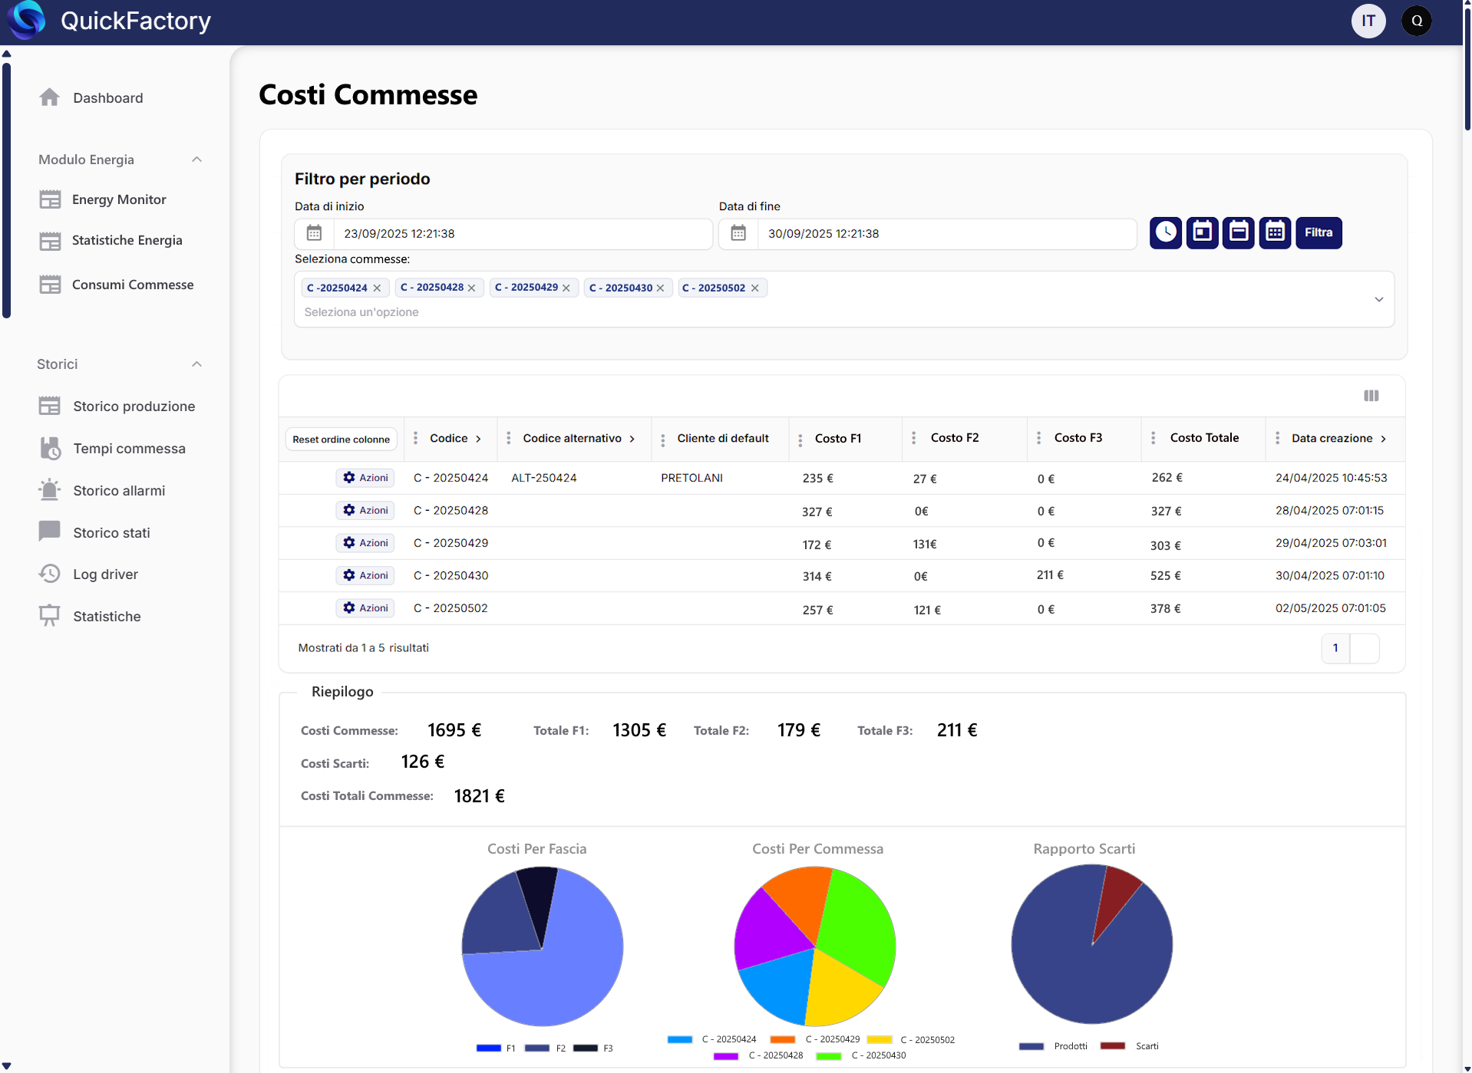Click the Data di inizio field
This screenshot has width=1472, height=1073.
[522, 234]
